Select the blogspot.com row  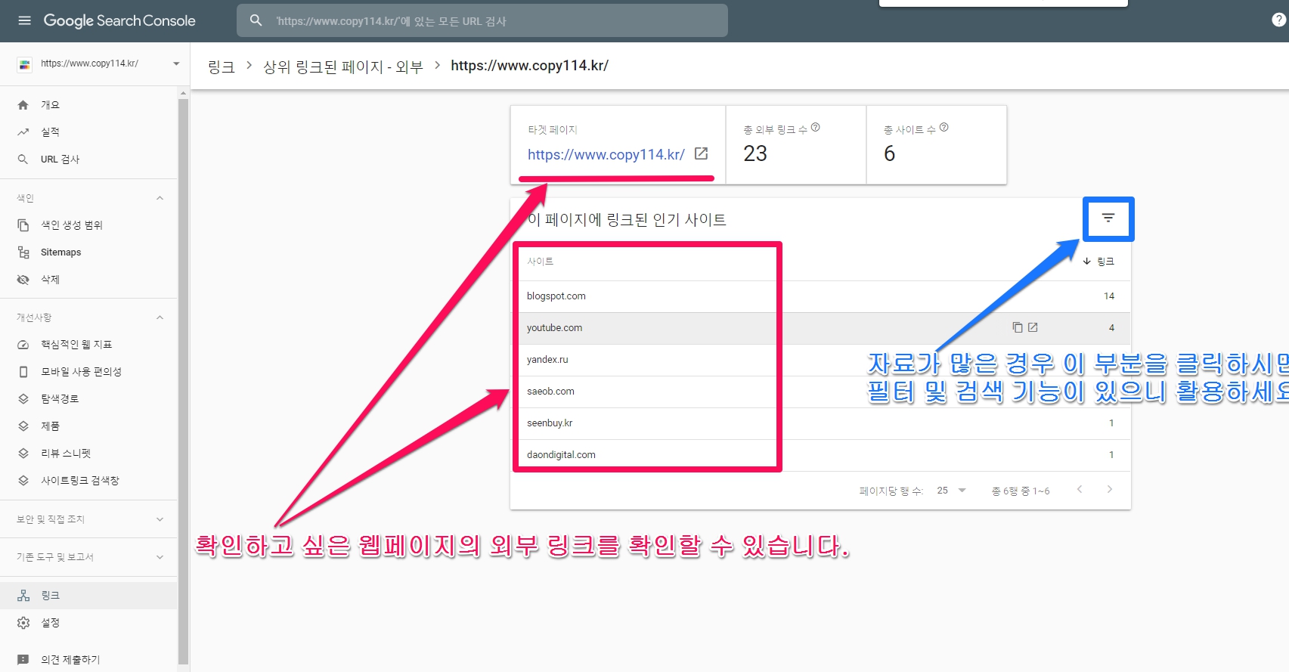820,296
